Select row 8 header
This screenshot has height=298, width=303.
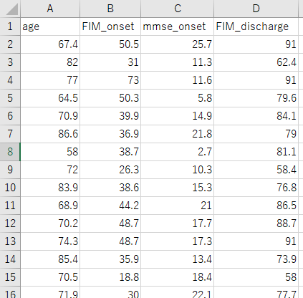point(10,152)
